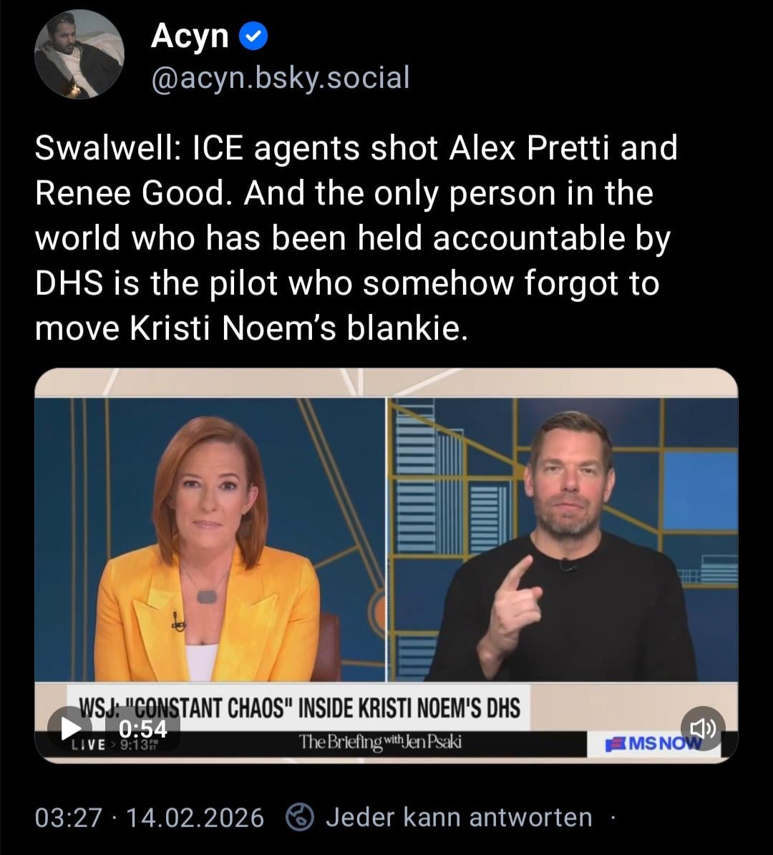The height and width of the screenshot is (855, 773).
Task: Click the blue verified checkmark badge
Action: point(253,36)
